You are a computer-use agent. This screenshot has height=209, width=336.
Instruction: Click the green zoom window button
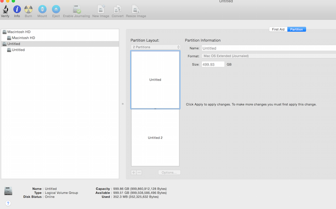[x=13, y=1]
